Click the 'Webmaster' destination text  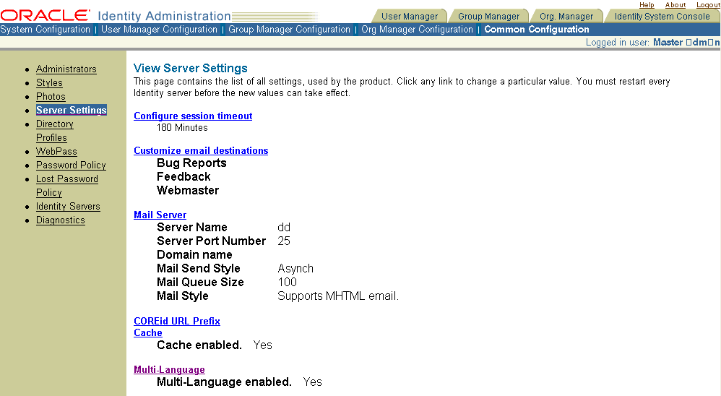(188, 190)
